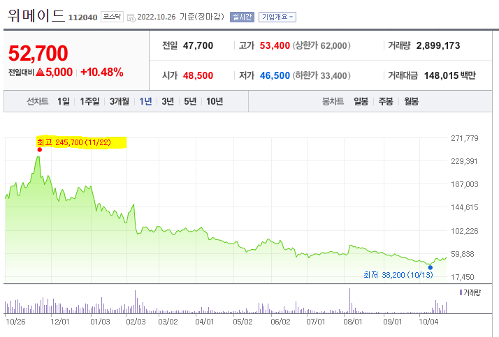This screenshot has height=337, width=499.
Task: Click the 시가 value 48,500
Action: point(198,75)
